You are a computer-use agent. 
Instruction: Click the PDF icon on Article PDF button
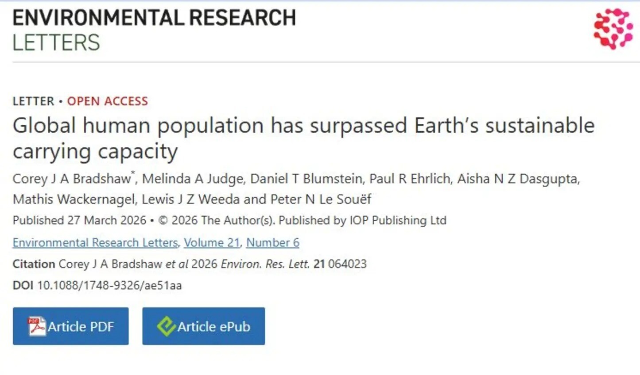point(36,326)
